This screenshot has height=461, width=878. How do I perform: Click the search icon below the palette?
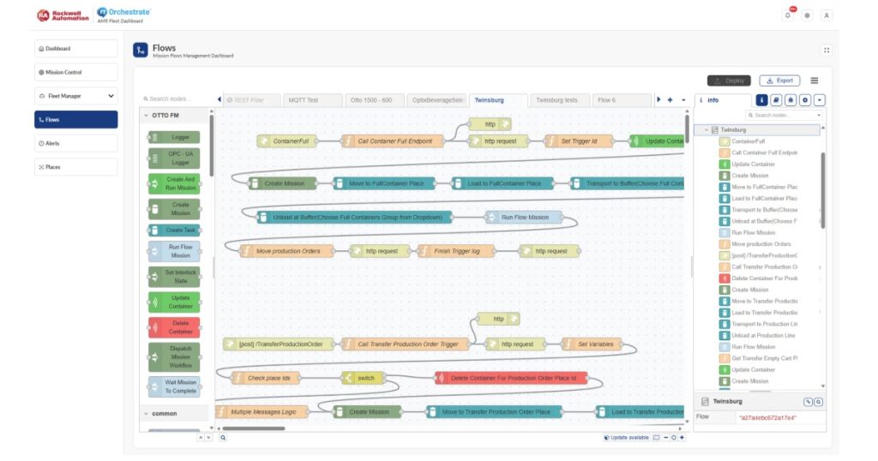(x=223, y=438)
